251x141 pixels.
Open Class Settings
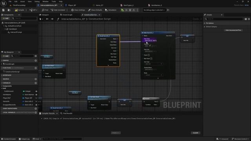pos(78,10)
